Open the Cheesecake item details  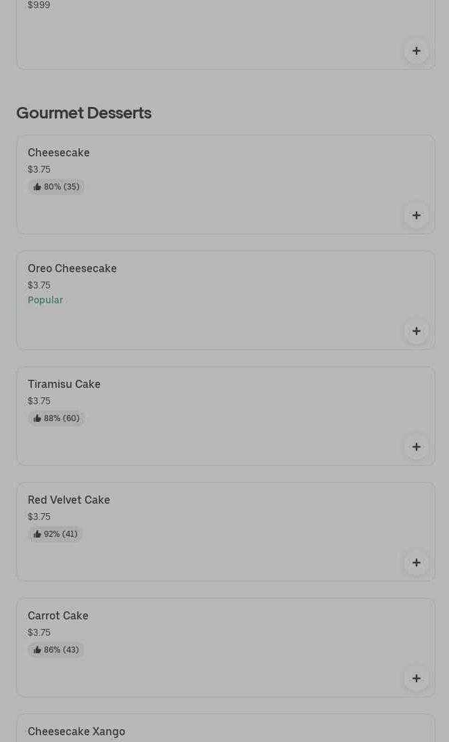(x=59, y=152)
